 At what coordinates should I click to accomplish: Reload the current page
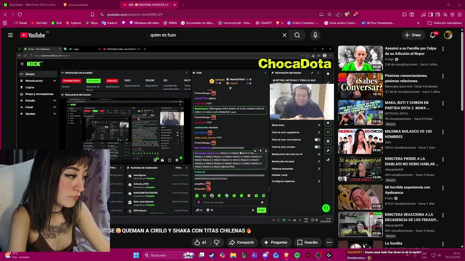pos(20,14)
